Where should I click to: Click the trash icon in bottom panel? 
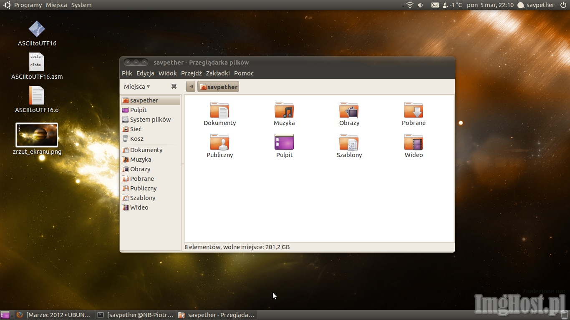(564, 315)
